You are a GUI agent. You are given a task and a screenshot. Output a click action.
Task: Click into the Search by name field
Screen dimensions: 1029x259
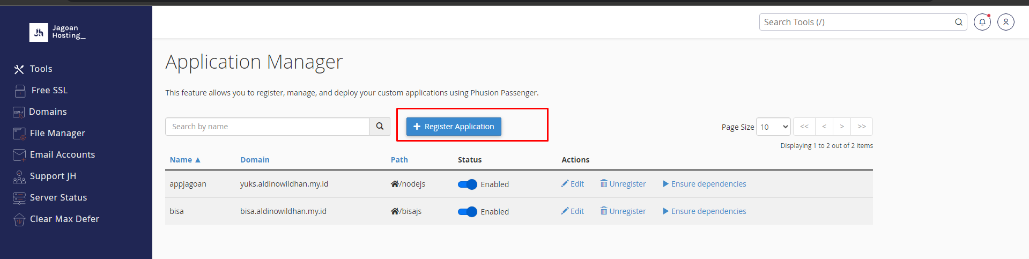[x=267, y=127]
